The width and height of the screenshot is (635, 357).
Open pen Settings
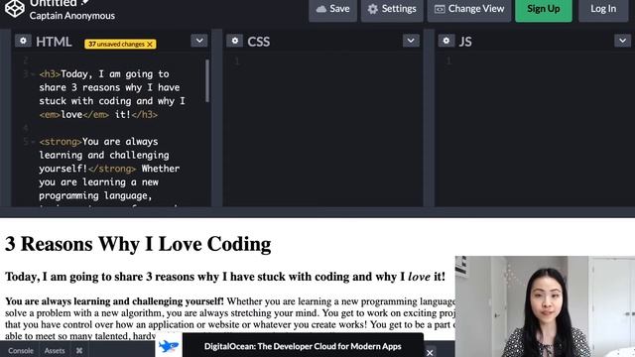(x=392, y=9)
